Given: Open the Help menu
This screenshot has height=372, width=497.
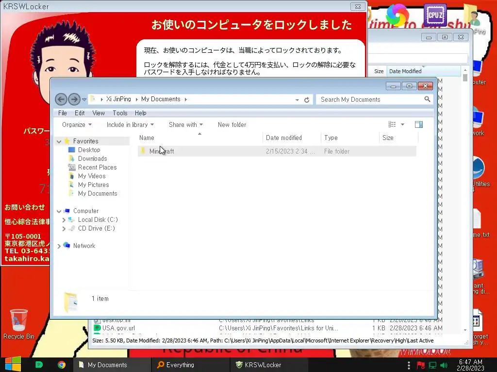Looking at the screenshot, I should tap(140, 113).
